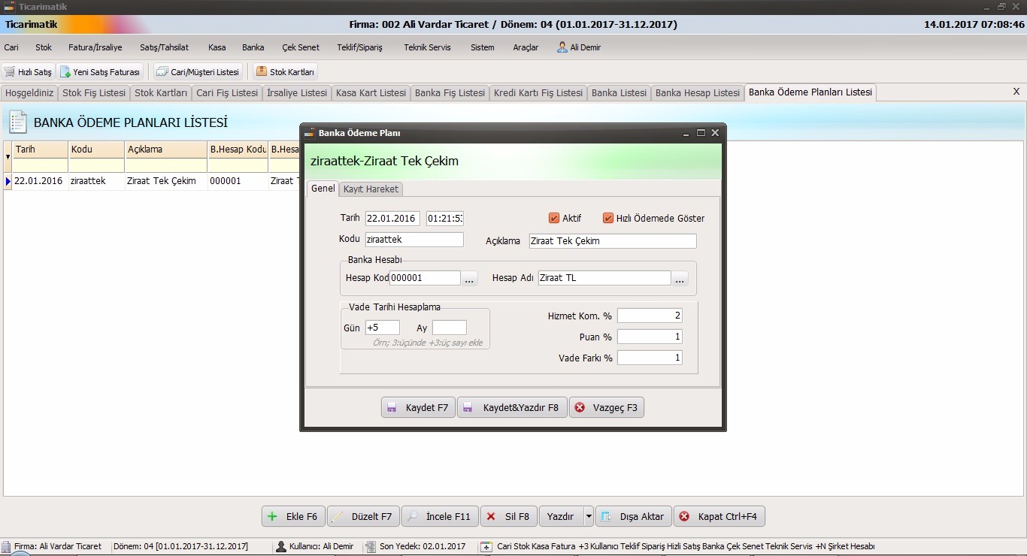Image resolution: width=1027 pixels, height=556 pixels.
Task: Click the Hizmet Kom. % input field
Action: 649,316
